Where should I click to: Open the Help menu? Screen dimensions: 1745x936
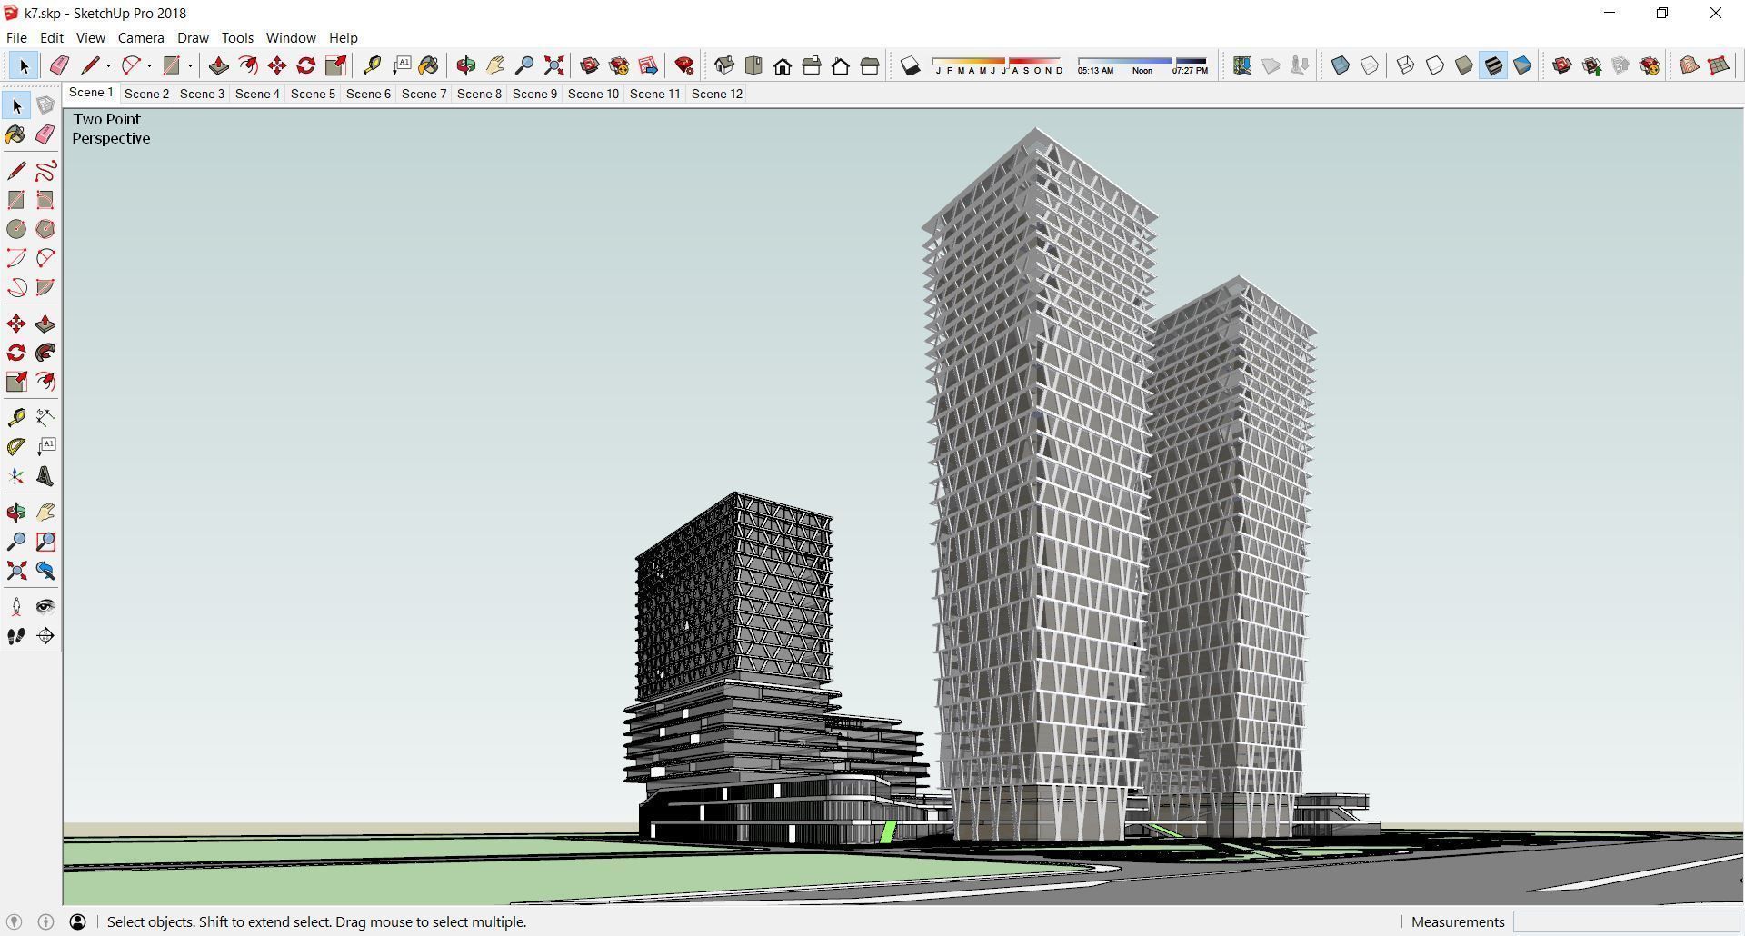pyautogui.click(x=343, y=38)
